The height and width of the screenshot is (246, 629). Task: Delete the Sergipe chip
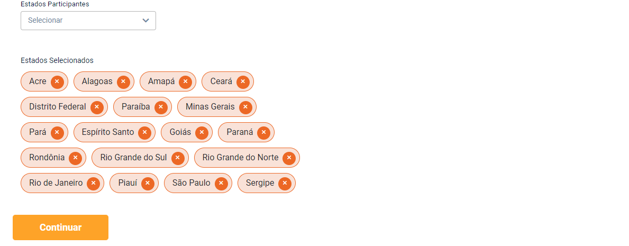click(x=285, y=183)
